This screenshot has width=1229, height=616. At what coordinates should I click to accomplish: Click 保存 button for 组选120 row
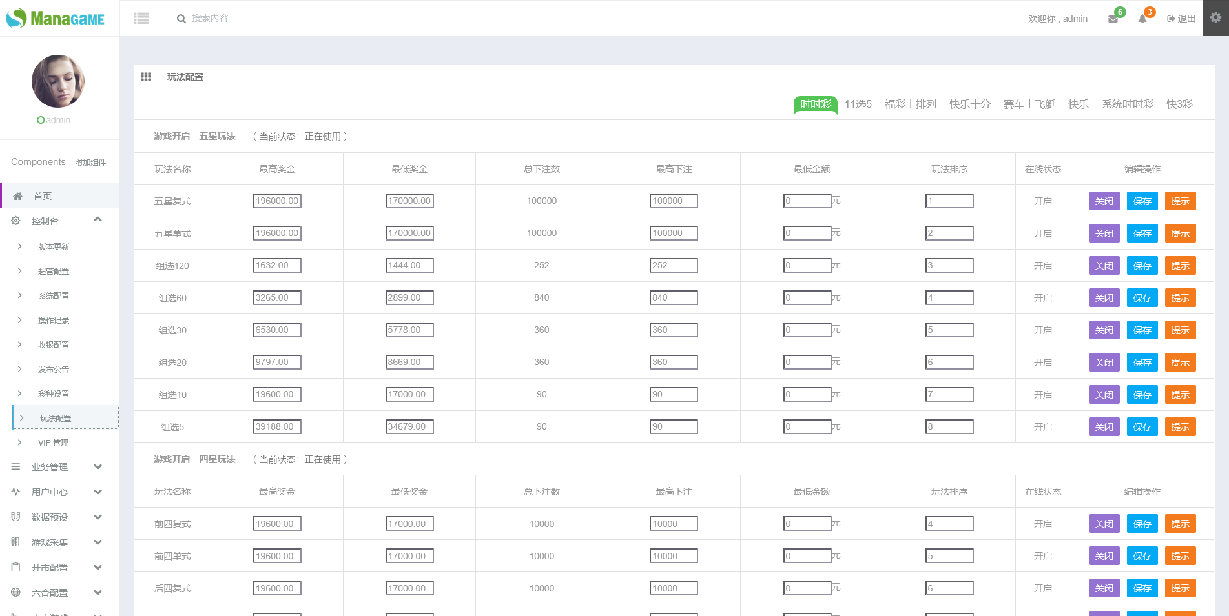[x=1142, y=266]
